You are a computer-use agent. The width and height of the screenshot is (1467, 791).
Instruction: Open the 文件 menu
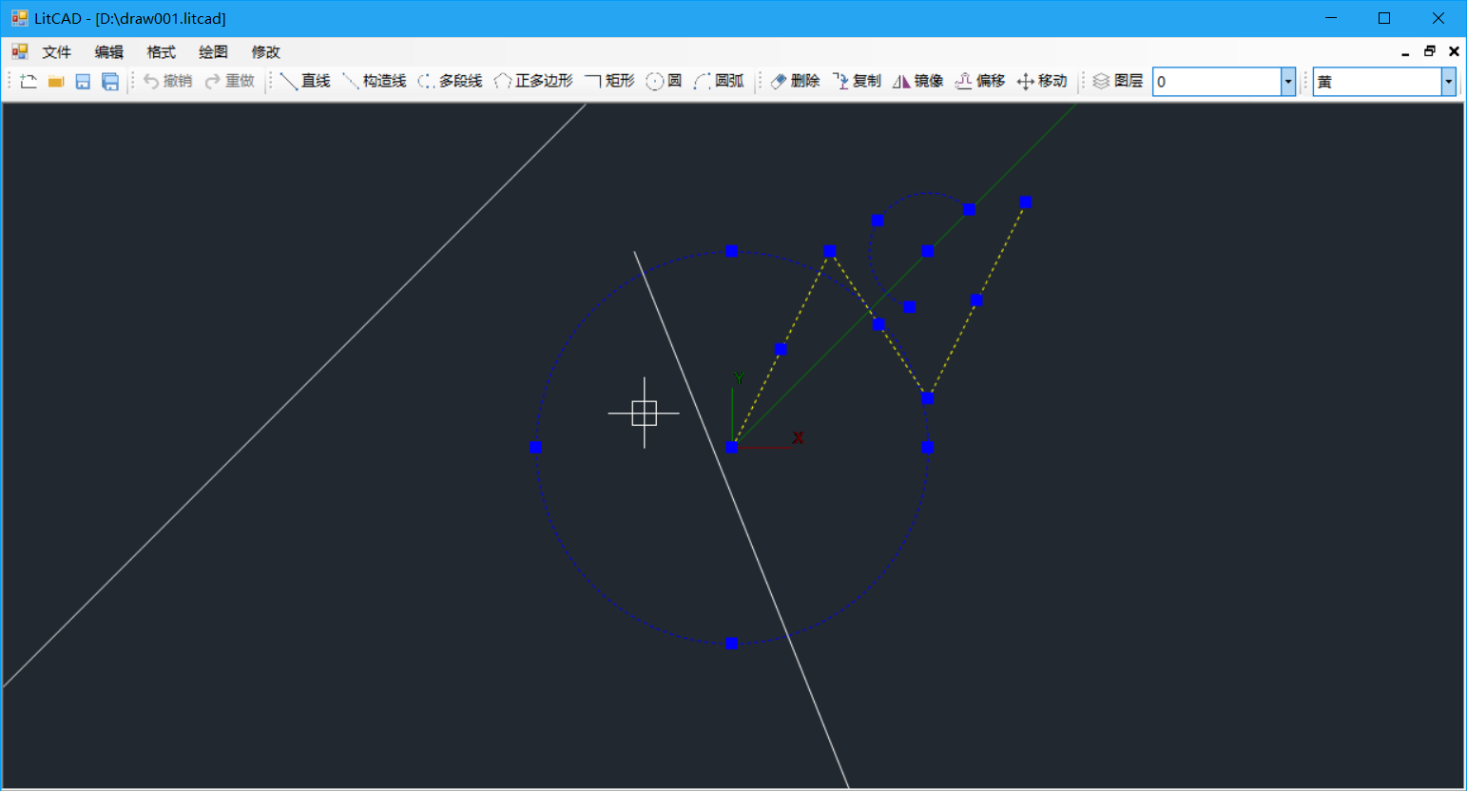point(57,52)
